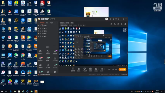The width and height of the screenshot is (165, 93).
Task: Open the toolbox tool left of 上车一起玩
Action: (48, 59)
